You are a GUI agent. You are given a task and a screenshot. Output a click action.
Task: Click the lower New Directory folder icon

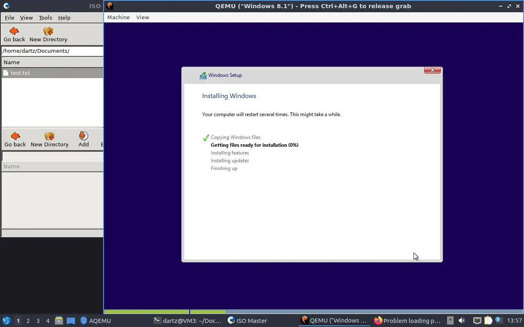[x=50, y=136]
